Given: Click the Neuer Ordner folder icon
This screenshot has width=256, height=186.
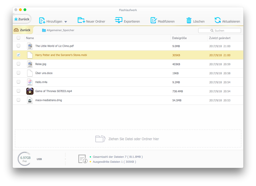Looking at the screenshot, I should [x=81, y=20].
